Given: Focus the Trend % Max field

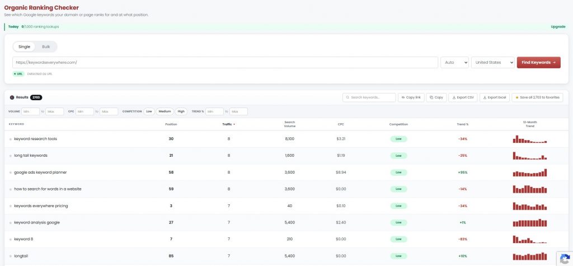Looking at the screenshot, I should pyautogui.click(x=238, y=111).
